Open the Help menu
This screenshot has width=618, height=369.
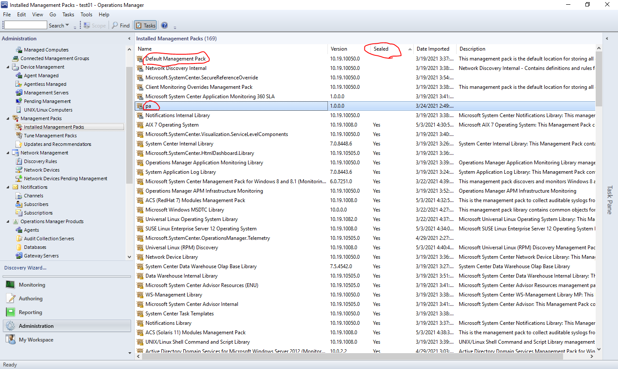[104, 14]
